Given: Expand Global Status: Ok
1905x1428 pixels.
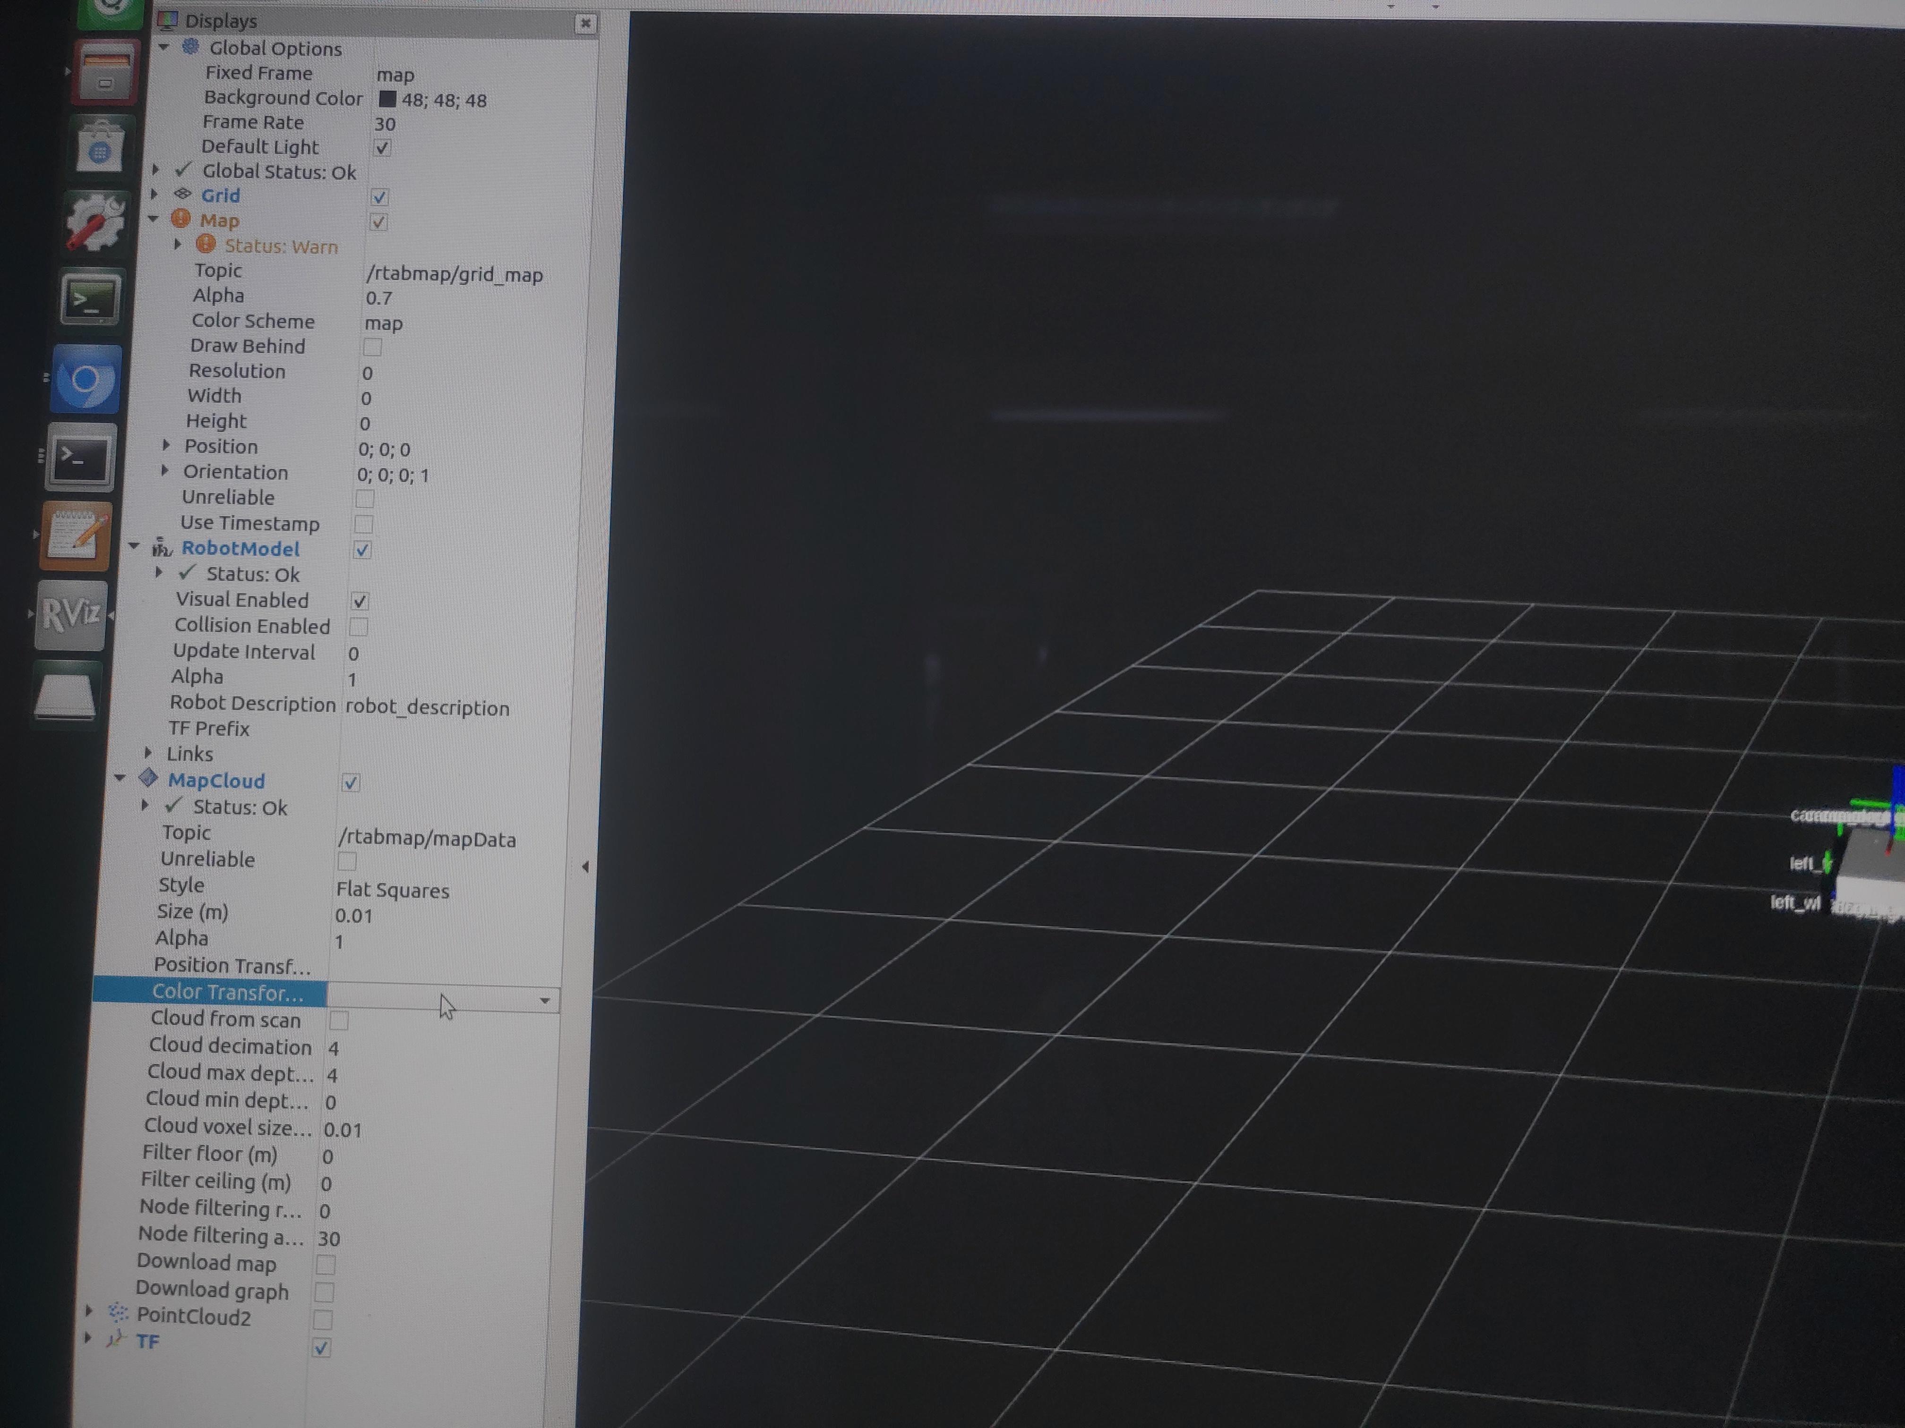Looking at the screenshot, I should (156, 170).
